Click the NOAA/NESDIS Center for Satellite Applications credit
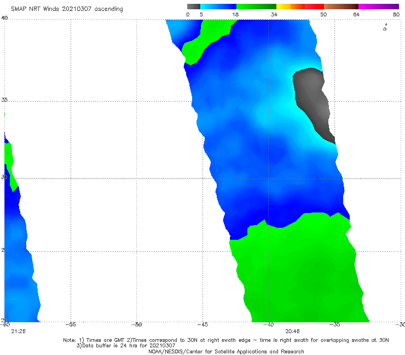This screenshot has width=405, height=355. click(x=226, y=351)
